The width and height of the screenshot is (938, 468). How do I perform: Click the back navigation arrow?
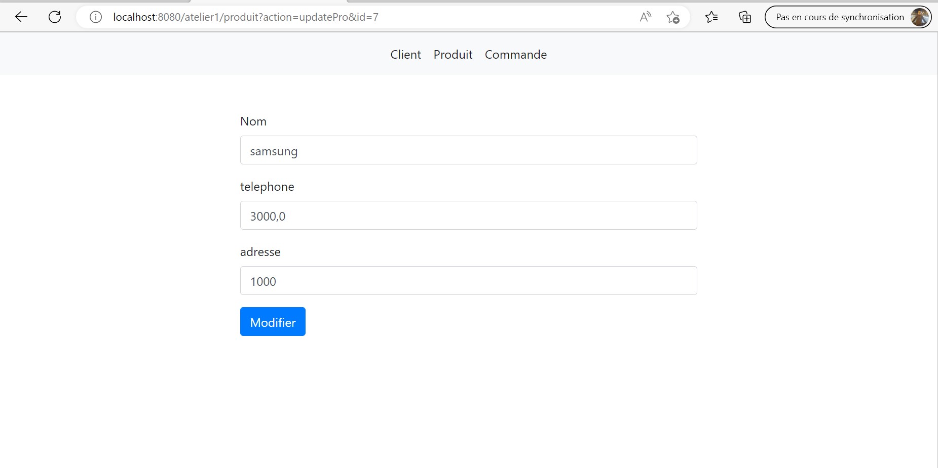pyautogui.click(x=21, y=17)
